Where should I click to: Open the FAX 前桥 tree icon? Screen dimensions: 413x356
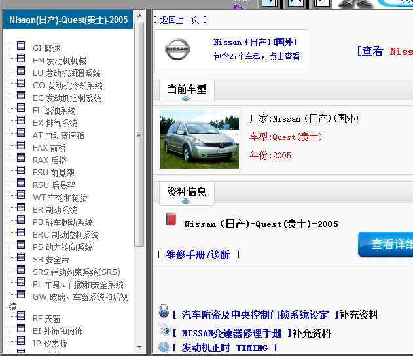[21, 145]
